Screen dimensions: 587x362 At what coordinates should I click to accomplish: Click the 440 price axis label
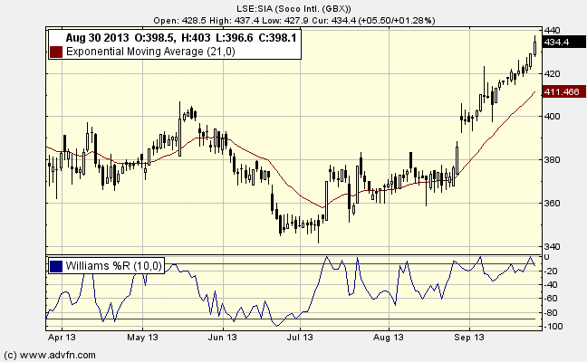tap(553, 30)
